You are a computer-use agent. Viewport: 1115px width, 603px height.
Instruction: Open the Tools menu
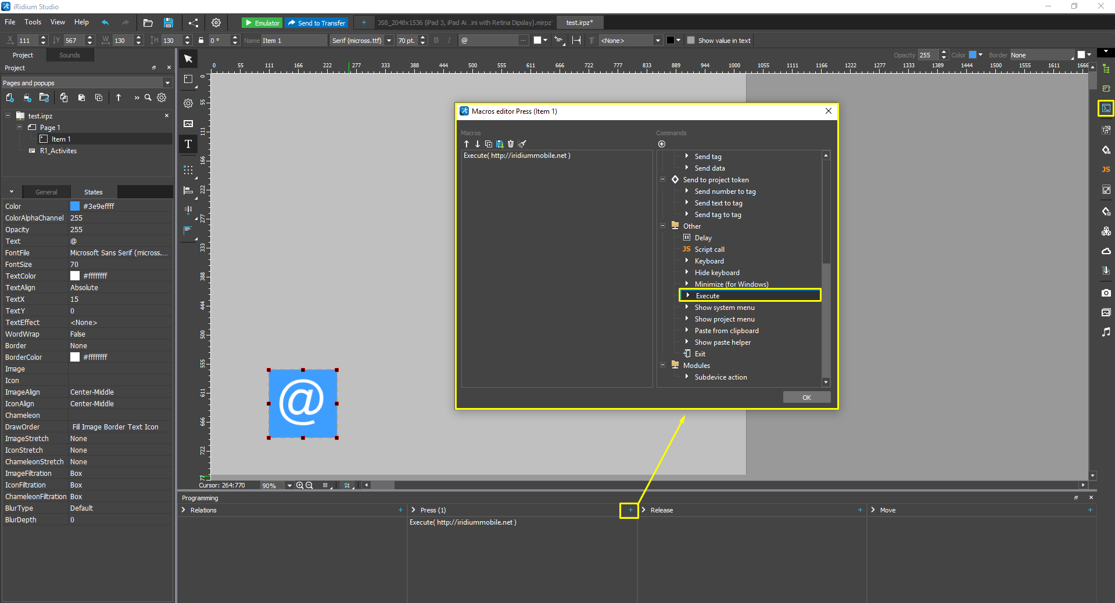click(33, 22)
